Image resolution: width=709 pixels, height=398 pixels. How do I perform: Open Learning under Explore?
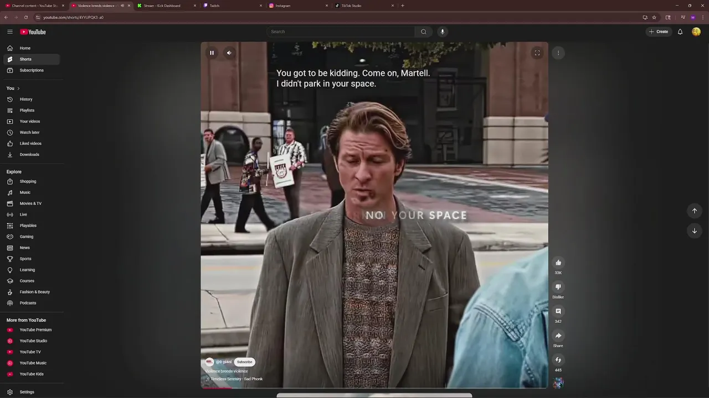32,270
